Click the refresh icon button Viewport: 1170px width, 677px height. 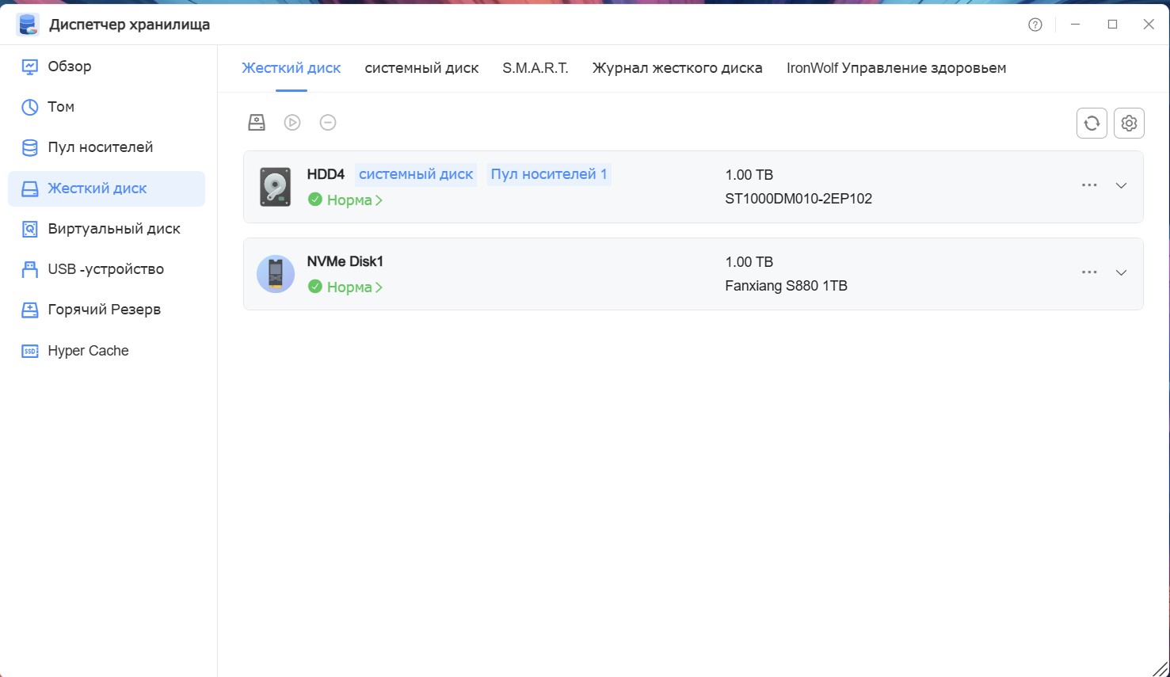(x=1092, y=123)
